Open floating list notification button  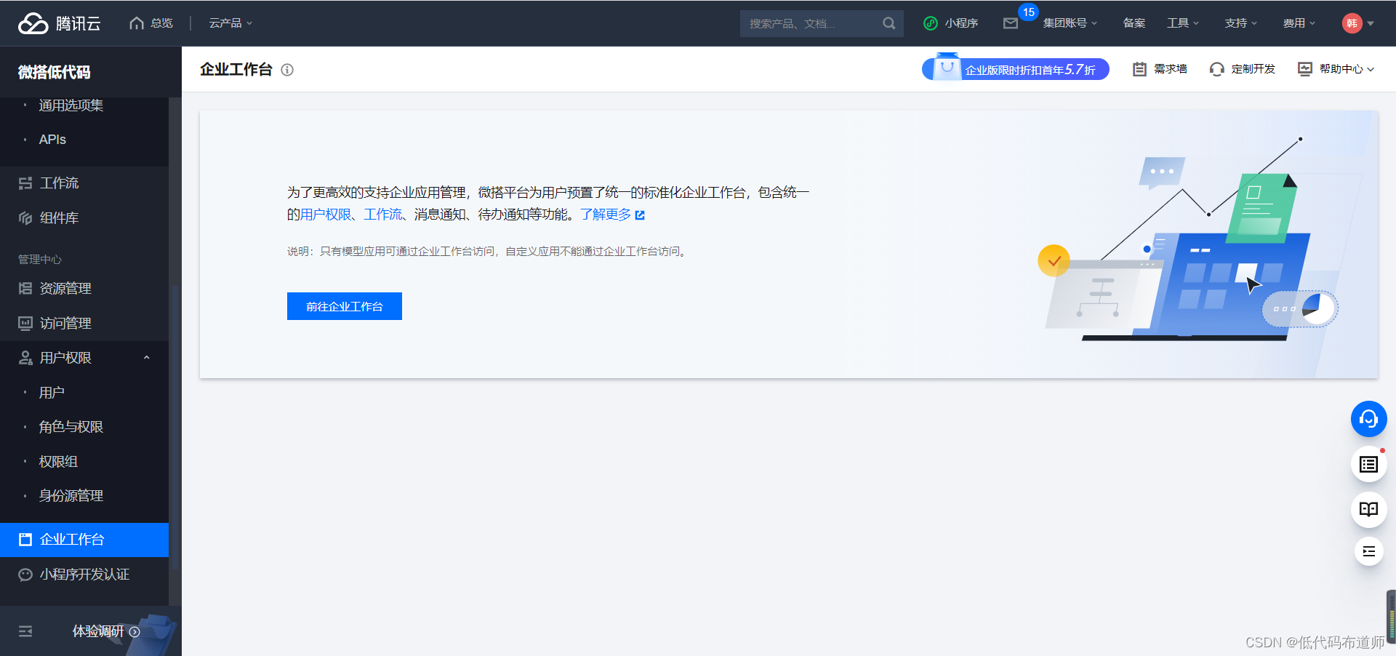[x=1369, y=464]
